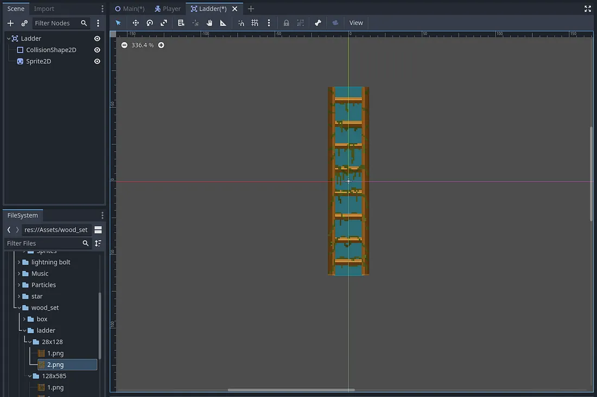Expand the lightning bolt folder
The height and width of the screenshot is (397, 597).
pos(18,262)
